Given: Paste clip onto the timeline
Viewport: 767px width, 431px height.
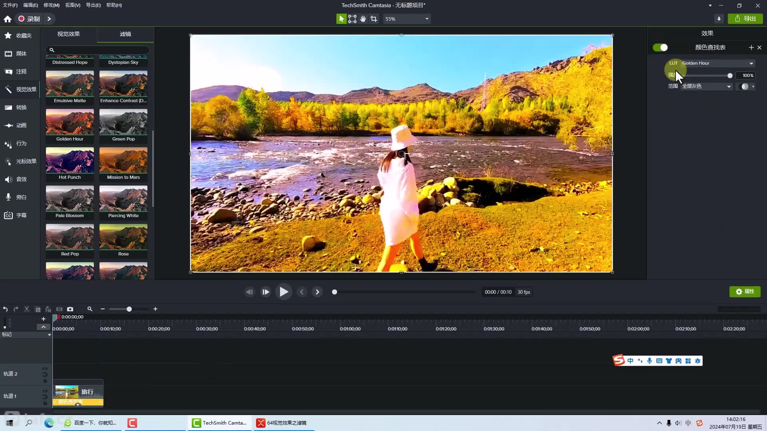Looking at the screenshot, I should pos(48,309).
